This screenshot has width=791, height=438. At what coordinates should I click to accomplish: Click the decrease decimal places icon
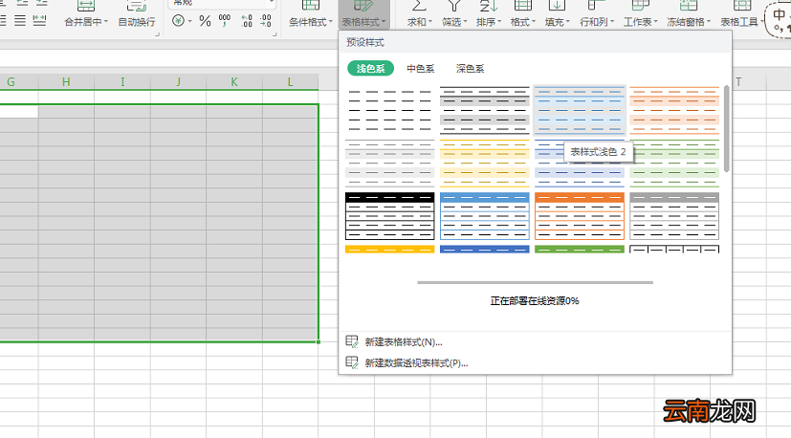265,21
